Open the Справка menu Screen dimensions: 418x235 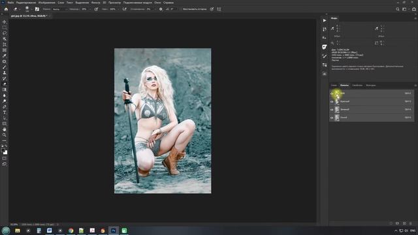coord(169,3)
